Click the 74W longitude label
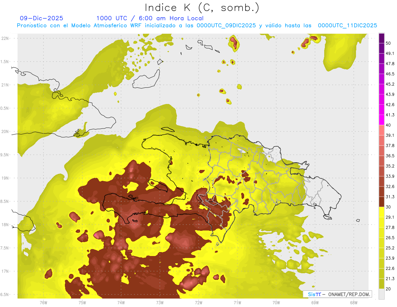 coord(121,303)
